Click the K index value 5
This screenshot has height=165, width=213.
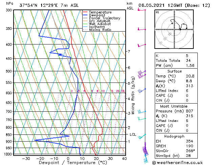click(x=187, y=56)
